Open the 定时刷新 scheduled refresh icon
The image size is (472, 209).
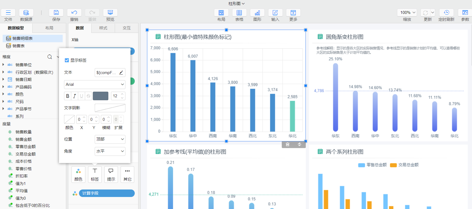coord(446,13)
